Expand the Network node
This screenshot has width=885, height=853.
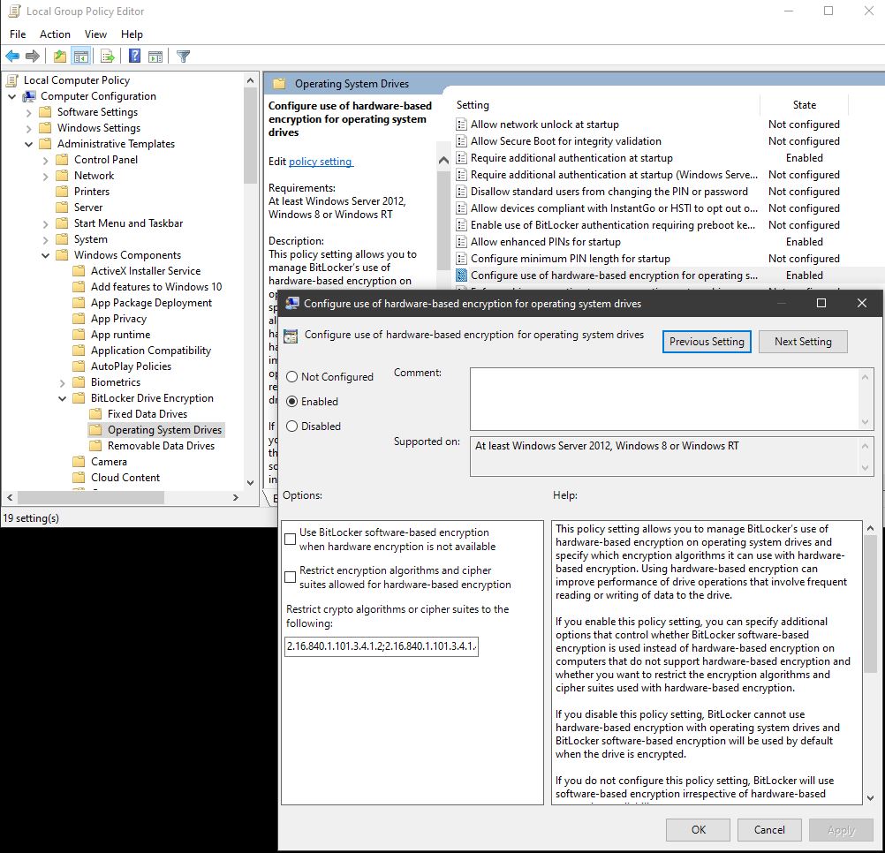(x=46, y=176)
